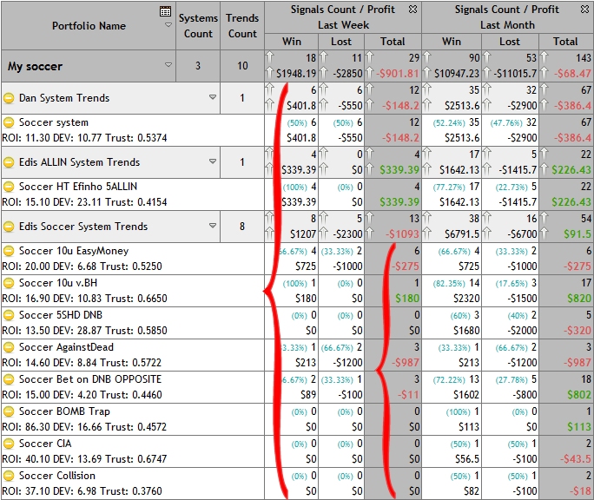Click the yellow icon beside Soccer HT Efinho 5ALLIN
Image resolution: width=594 pixels, height=500 pixels.
[x=10, y=187]
